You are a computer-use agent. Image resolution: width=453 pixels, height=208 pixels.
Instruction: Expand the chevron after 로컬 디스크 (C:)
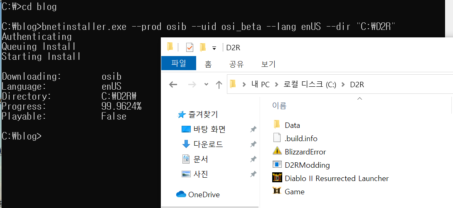343,85
